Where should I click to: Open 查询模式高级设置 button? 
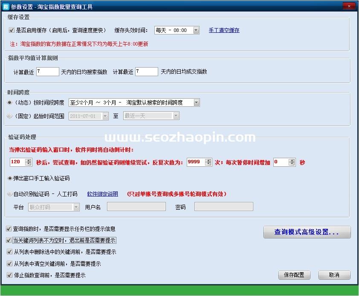coord(307,232)
